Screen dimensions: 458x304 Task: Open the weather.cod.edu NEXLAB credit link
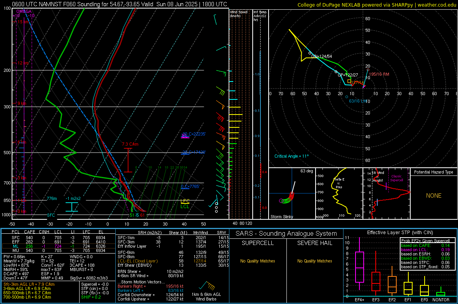376,5
